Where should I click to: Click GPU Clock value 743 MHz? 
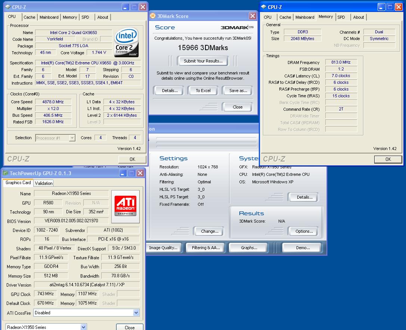pos(46,294)
